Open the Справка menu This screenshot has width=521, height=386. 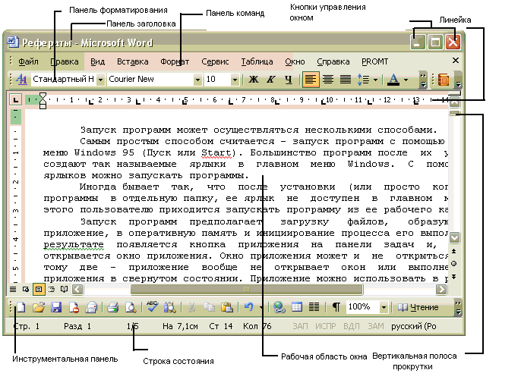tap(333, 61)
